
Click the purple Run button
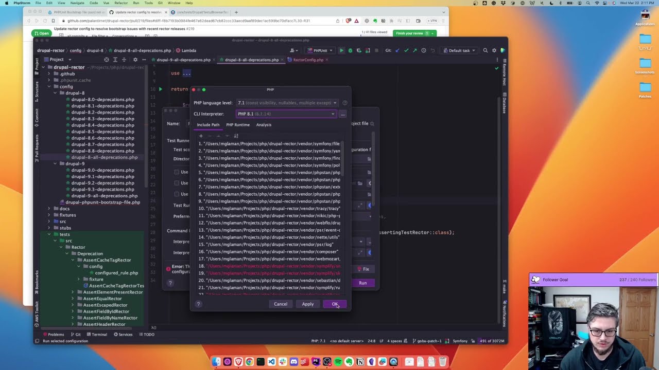[x=363, y=283]
